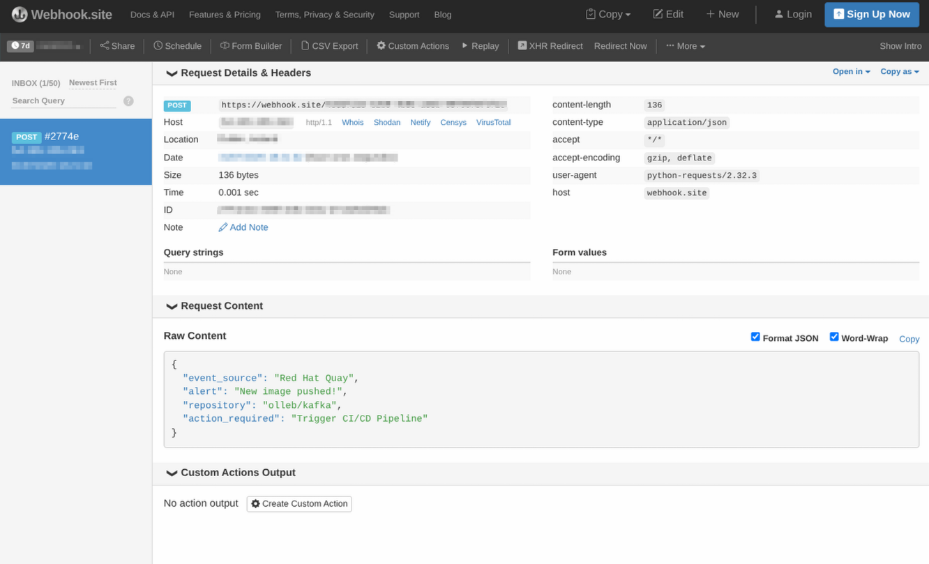Open the Docs & API page
Image resolution: width=929 pixels, height=564 pixels.
[x=152, y=15]
